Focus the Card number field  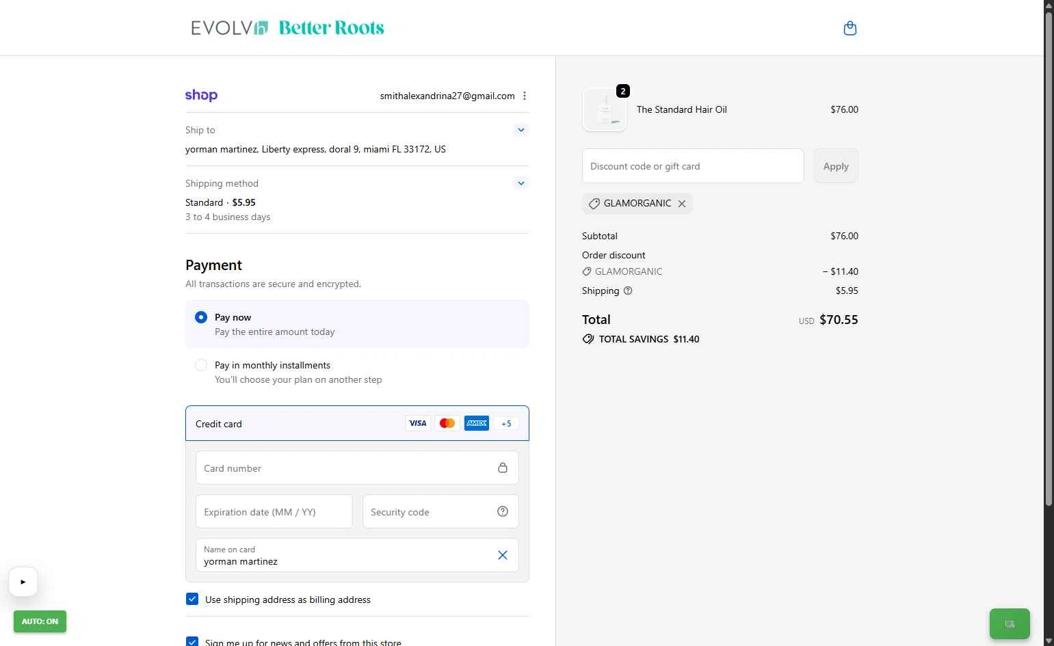[x=357, y=468]
